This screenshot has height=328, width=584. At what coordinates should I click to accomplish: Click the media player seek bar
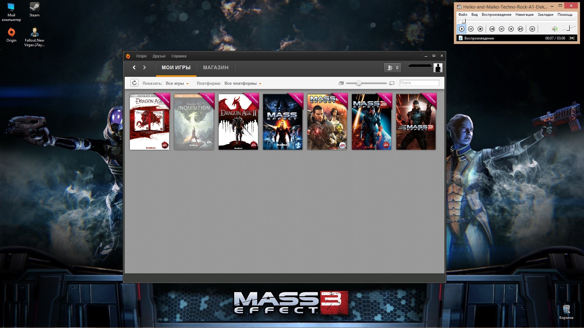pos(516,21)
